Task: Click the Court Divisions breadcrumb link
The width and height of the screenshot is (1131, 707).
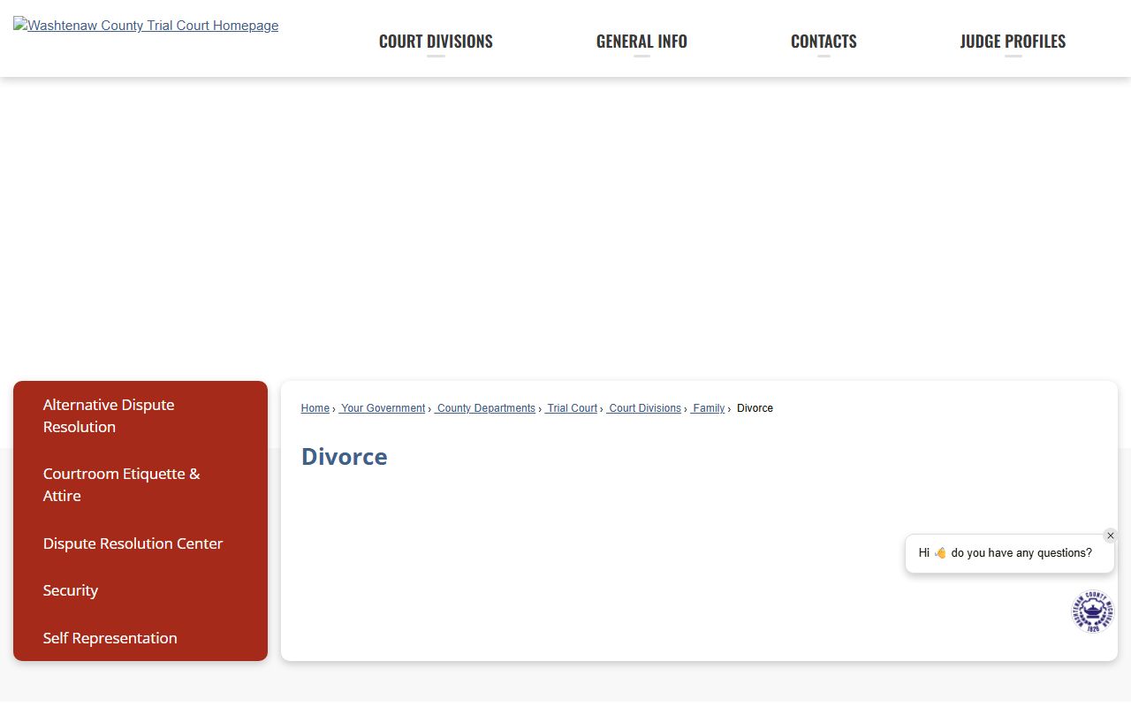Action: pos(644,408)
